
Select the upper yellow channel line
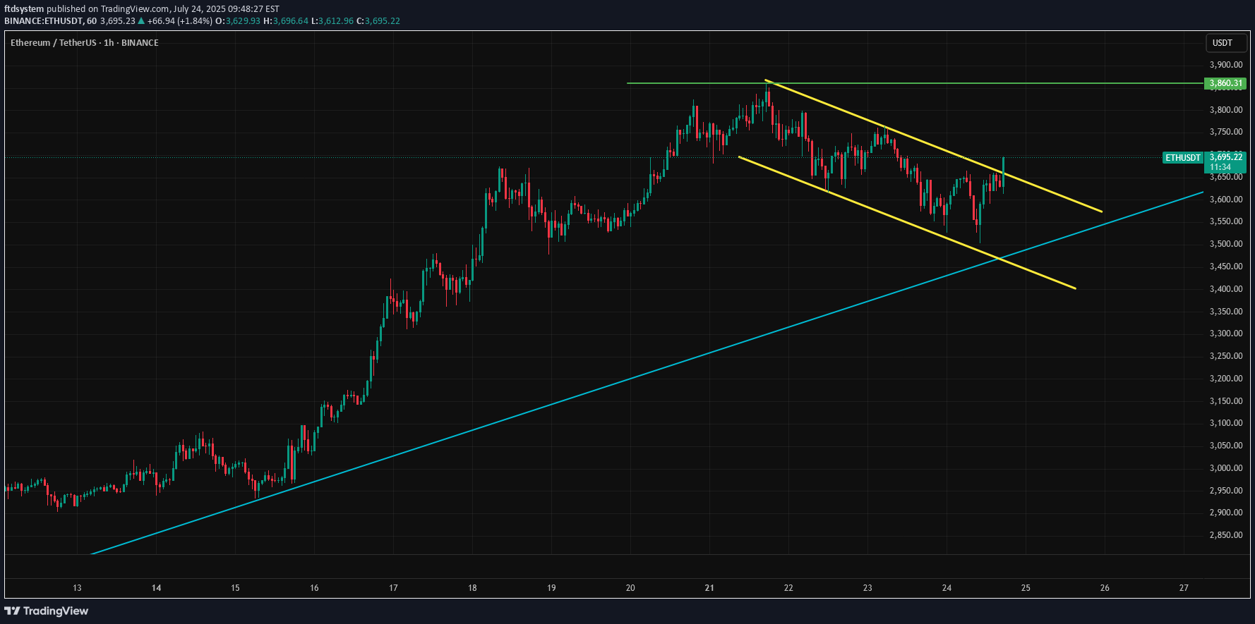(x=934, y=146)
